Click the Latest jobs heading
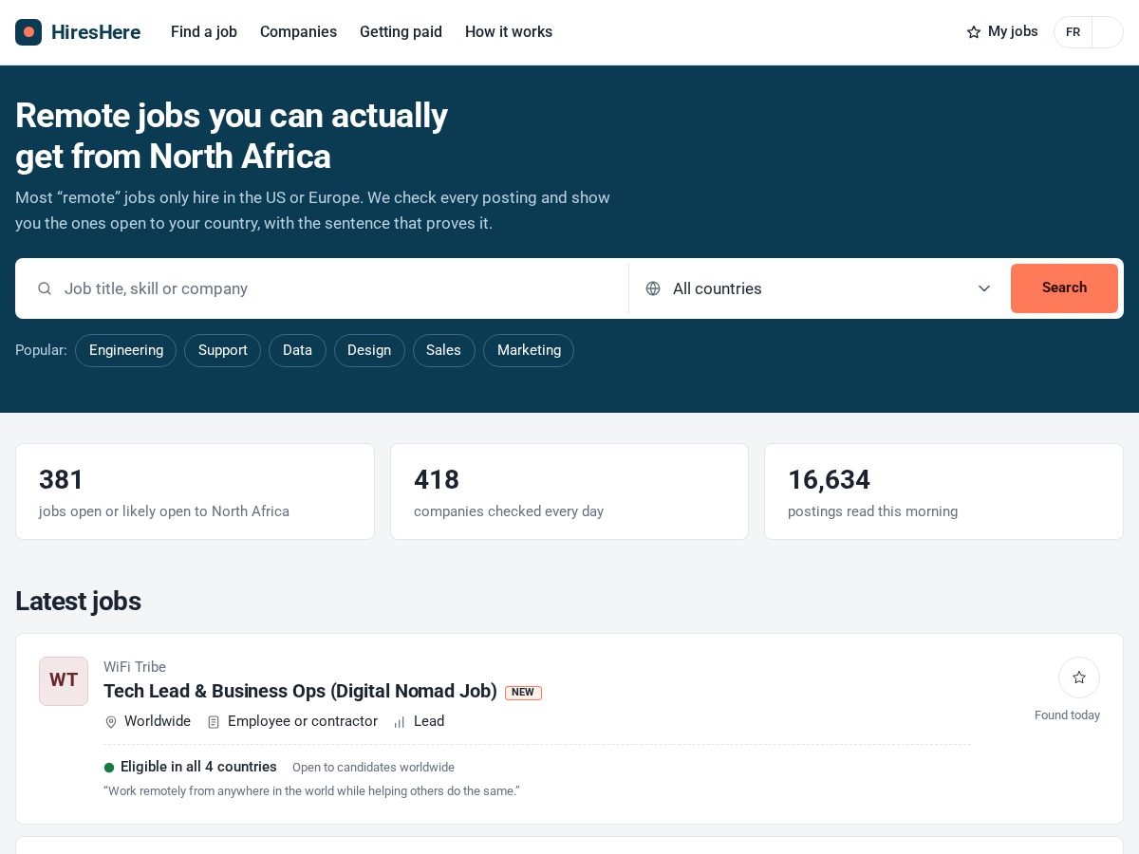 click(x=78, y=602)
